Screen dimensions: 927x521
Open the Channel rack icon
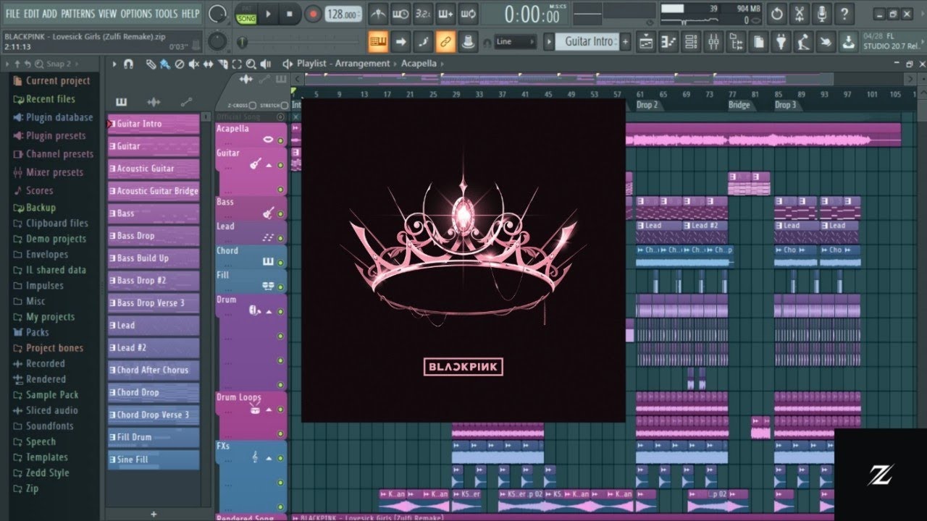pyautogui.click(x=691, y=42)
